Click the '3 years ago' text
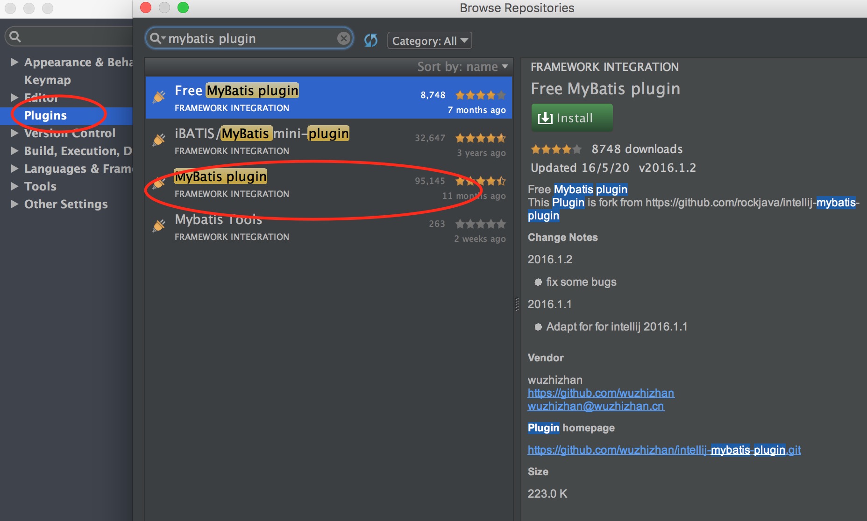Image resolution: width=867 pixels, height=521 pixels. pos(481,153)
